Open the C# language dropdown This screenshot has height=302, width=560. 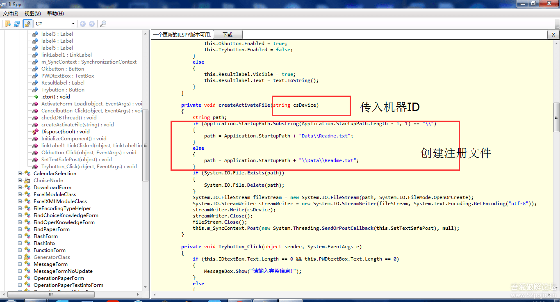[55, 24]
